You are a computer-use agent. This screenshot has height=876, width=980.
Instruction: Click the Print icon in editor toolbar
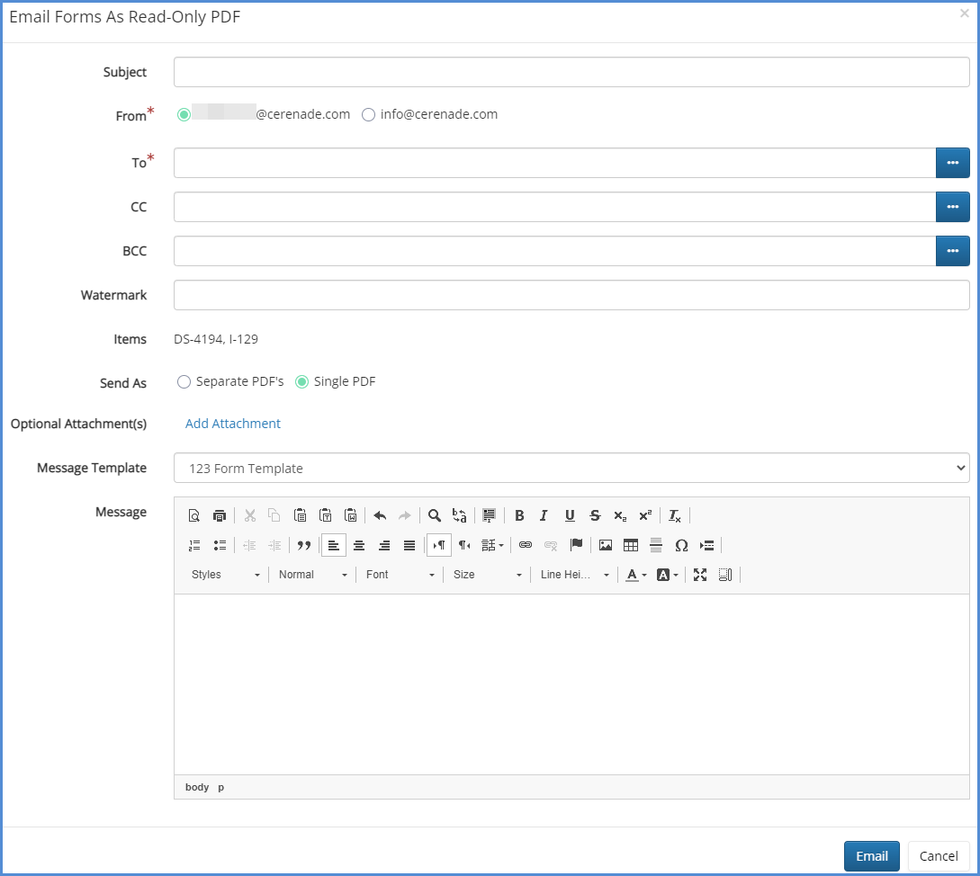pos(220,515)
